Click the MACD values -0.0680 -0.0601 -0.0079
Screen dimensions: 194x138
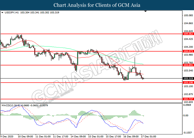(x=34, y=105)
